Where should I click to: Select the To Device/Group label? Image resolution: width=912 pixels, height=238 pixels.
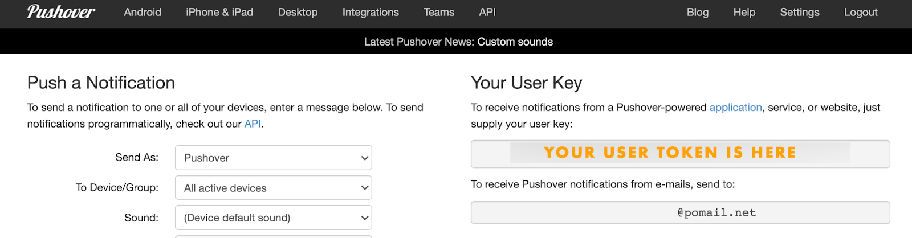pos(117,187)
